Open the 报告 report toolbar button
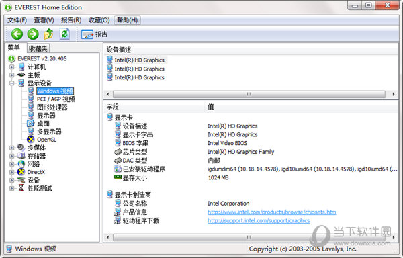403x258 pixels. tap(94, 34)
